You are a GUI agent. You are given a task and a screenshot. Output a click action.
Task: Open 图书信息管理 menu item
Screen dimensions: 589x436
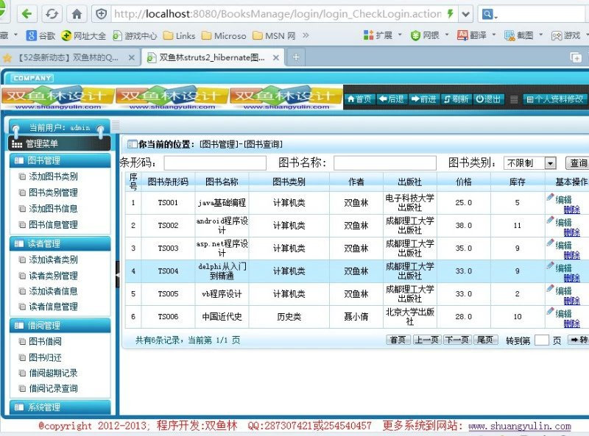[x=53, y=225]
